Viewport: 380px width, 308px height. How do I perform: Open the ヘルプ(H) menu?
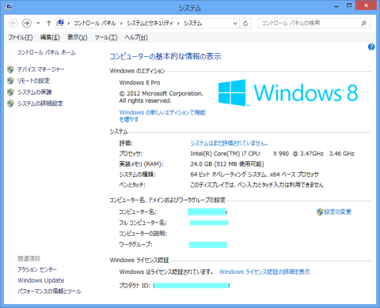click(136, 37)
